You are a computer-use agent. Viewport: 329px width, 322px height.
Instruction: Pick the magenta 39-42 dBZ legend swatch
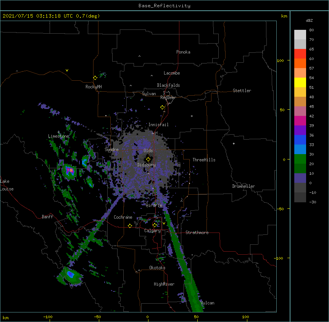tap(300, 120)
